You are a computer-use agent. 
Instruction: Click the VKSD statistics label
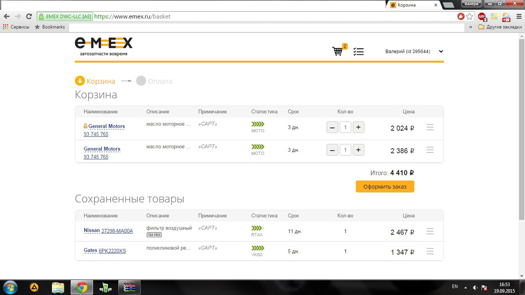click(257, 254)
